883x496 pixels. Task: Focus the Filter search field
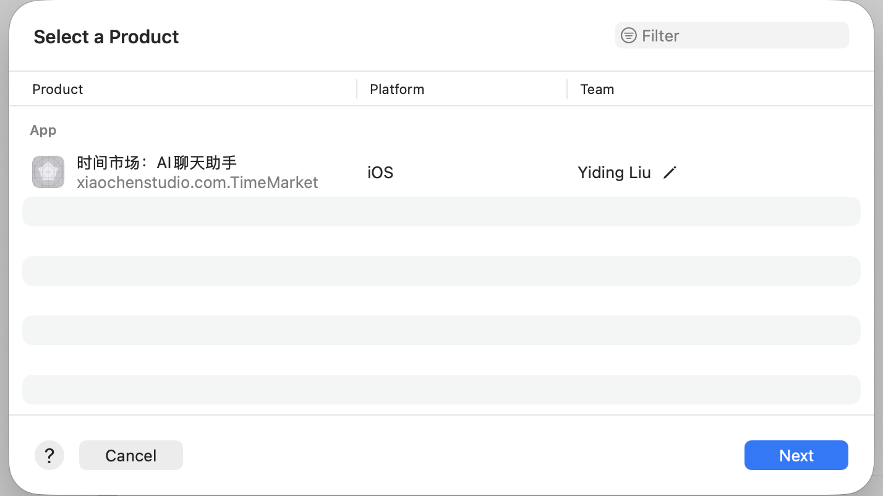(x=732, y=35)
